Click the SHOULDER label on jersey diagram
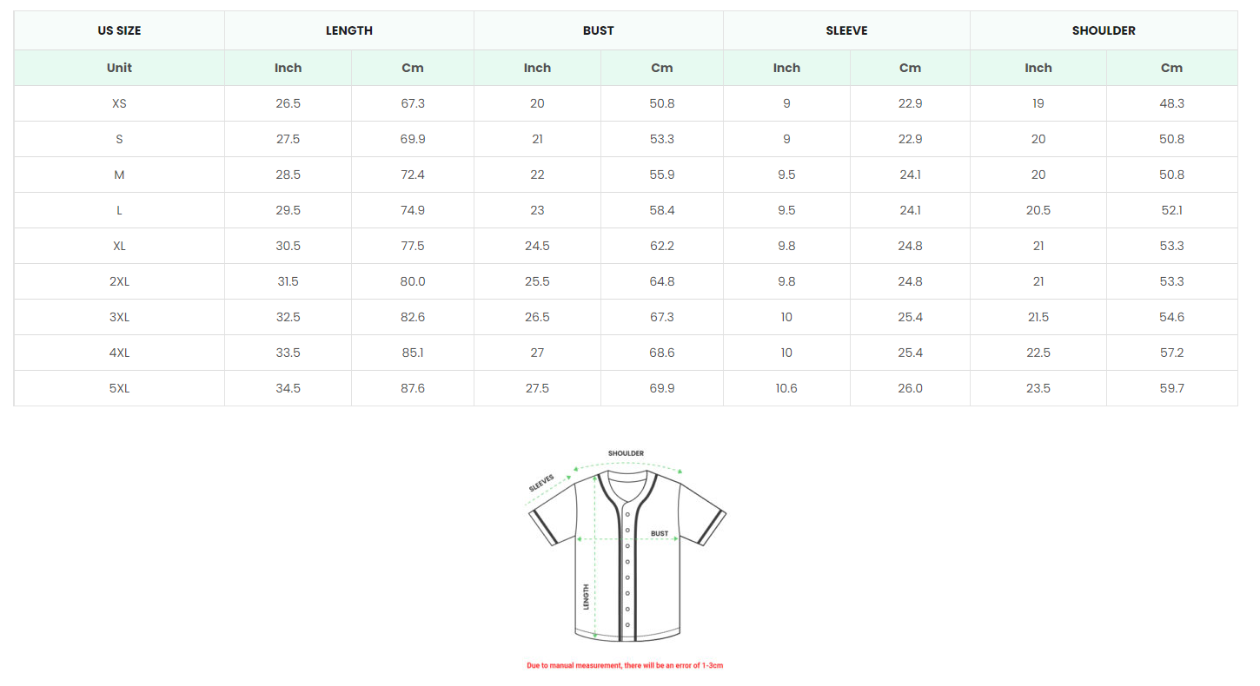The width and height of the screenshot is (1260, 686). click(626, 453)
